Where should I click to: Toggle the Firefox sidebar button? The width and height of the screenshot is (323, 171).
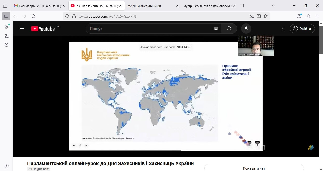6,16
